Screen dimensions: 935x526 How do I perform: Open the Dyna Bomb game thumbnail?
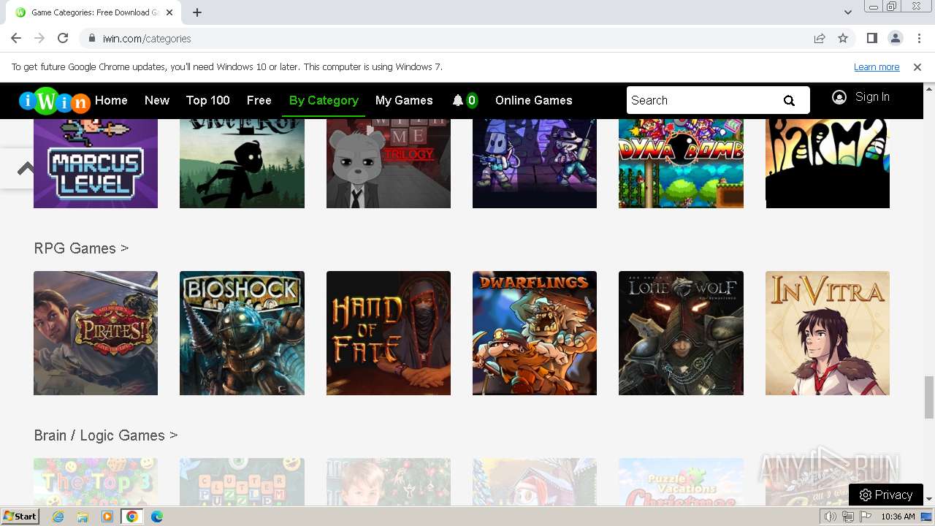coord(681,163)
